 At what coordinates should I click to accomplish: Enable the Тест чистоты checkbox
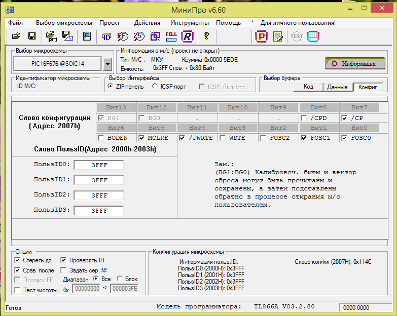point(17,290)
